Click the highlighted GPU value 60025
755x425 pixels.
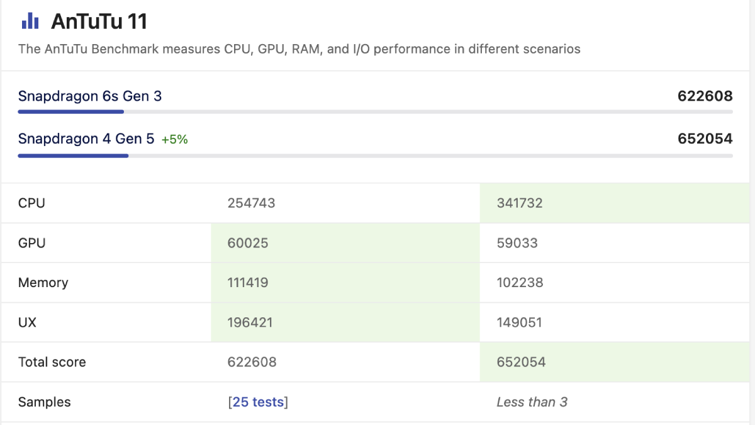click(248, 242)
